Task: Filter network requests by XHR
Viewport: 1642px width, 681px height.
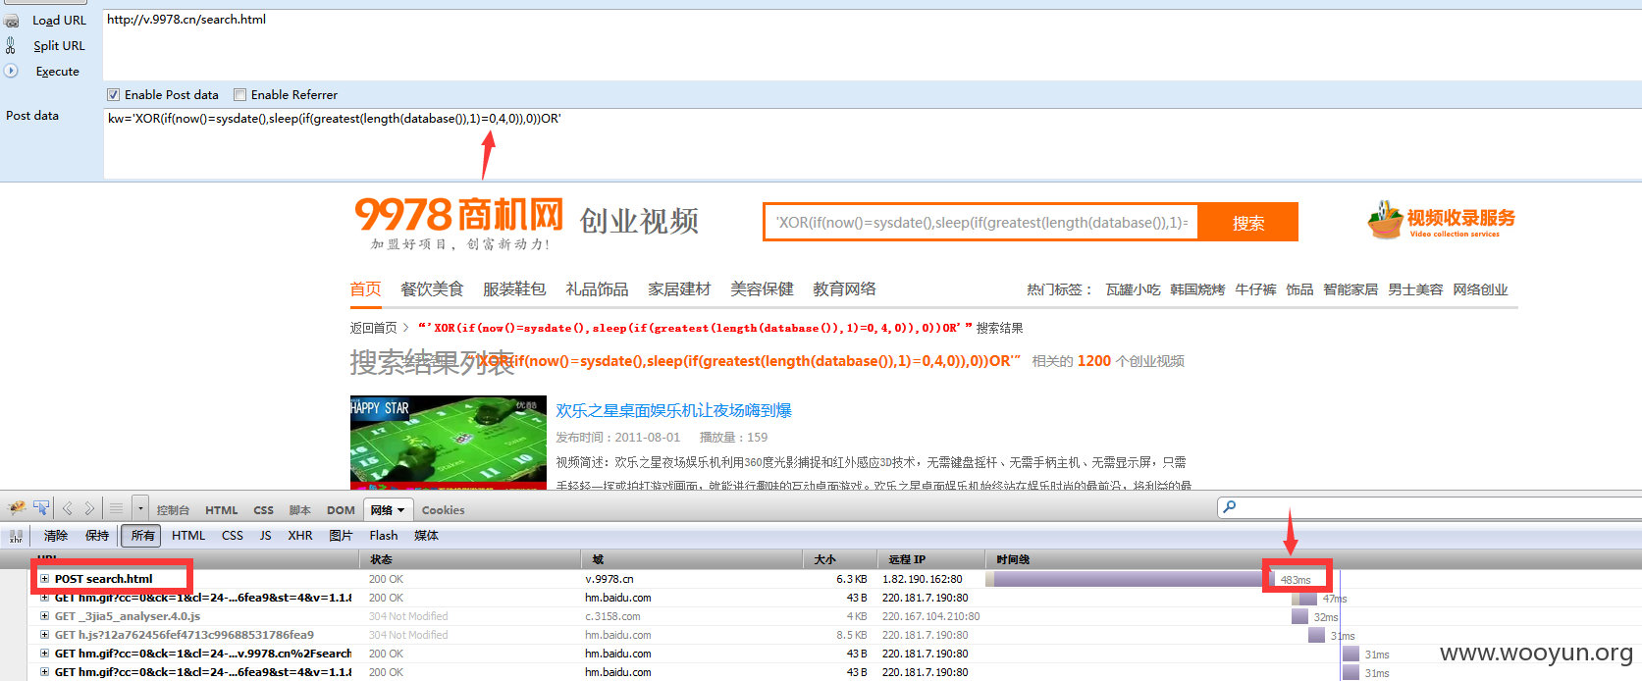Action: point(300,536)
